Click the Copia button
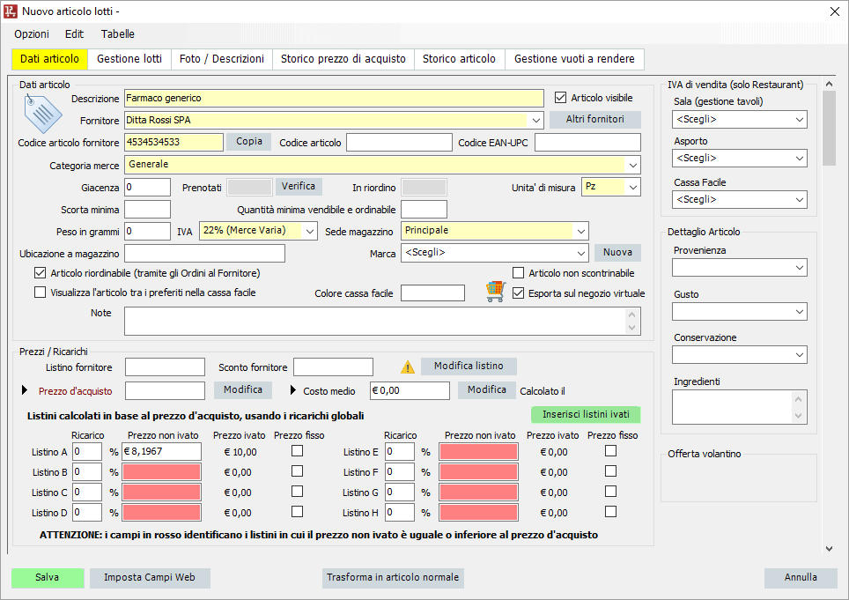Screen dimensions: 849x600 point(249,141)
